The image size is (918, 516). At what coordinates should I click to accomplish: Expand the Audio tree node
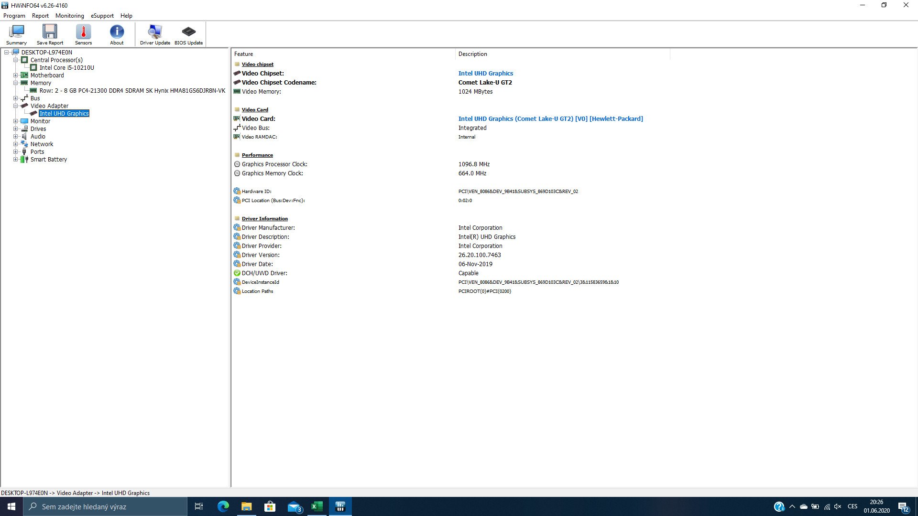tap(15, 137)
